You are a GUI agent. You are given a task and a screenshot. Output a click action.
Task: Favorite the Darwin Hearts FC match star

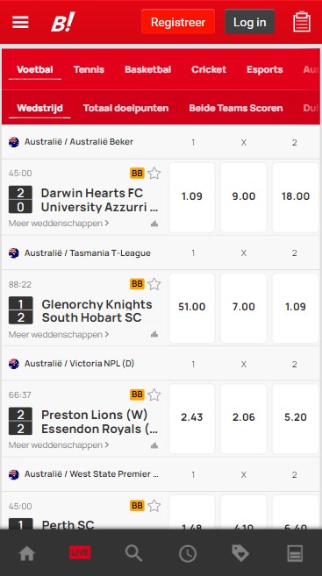tap(154, 173)
